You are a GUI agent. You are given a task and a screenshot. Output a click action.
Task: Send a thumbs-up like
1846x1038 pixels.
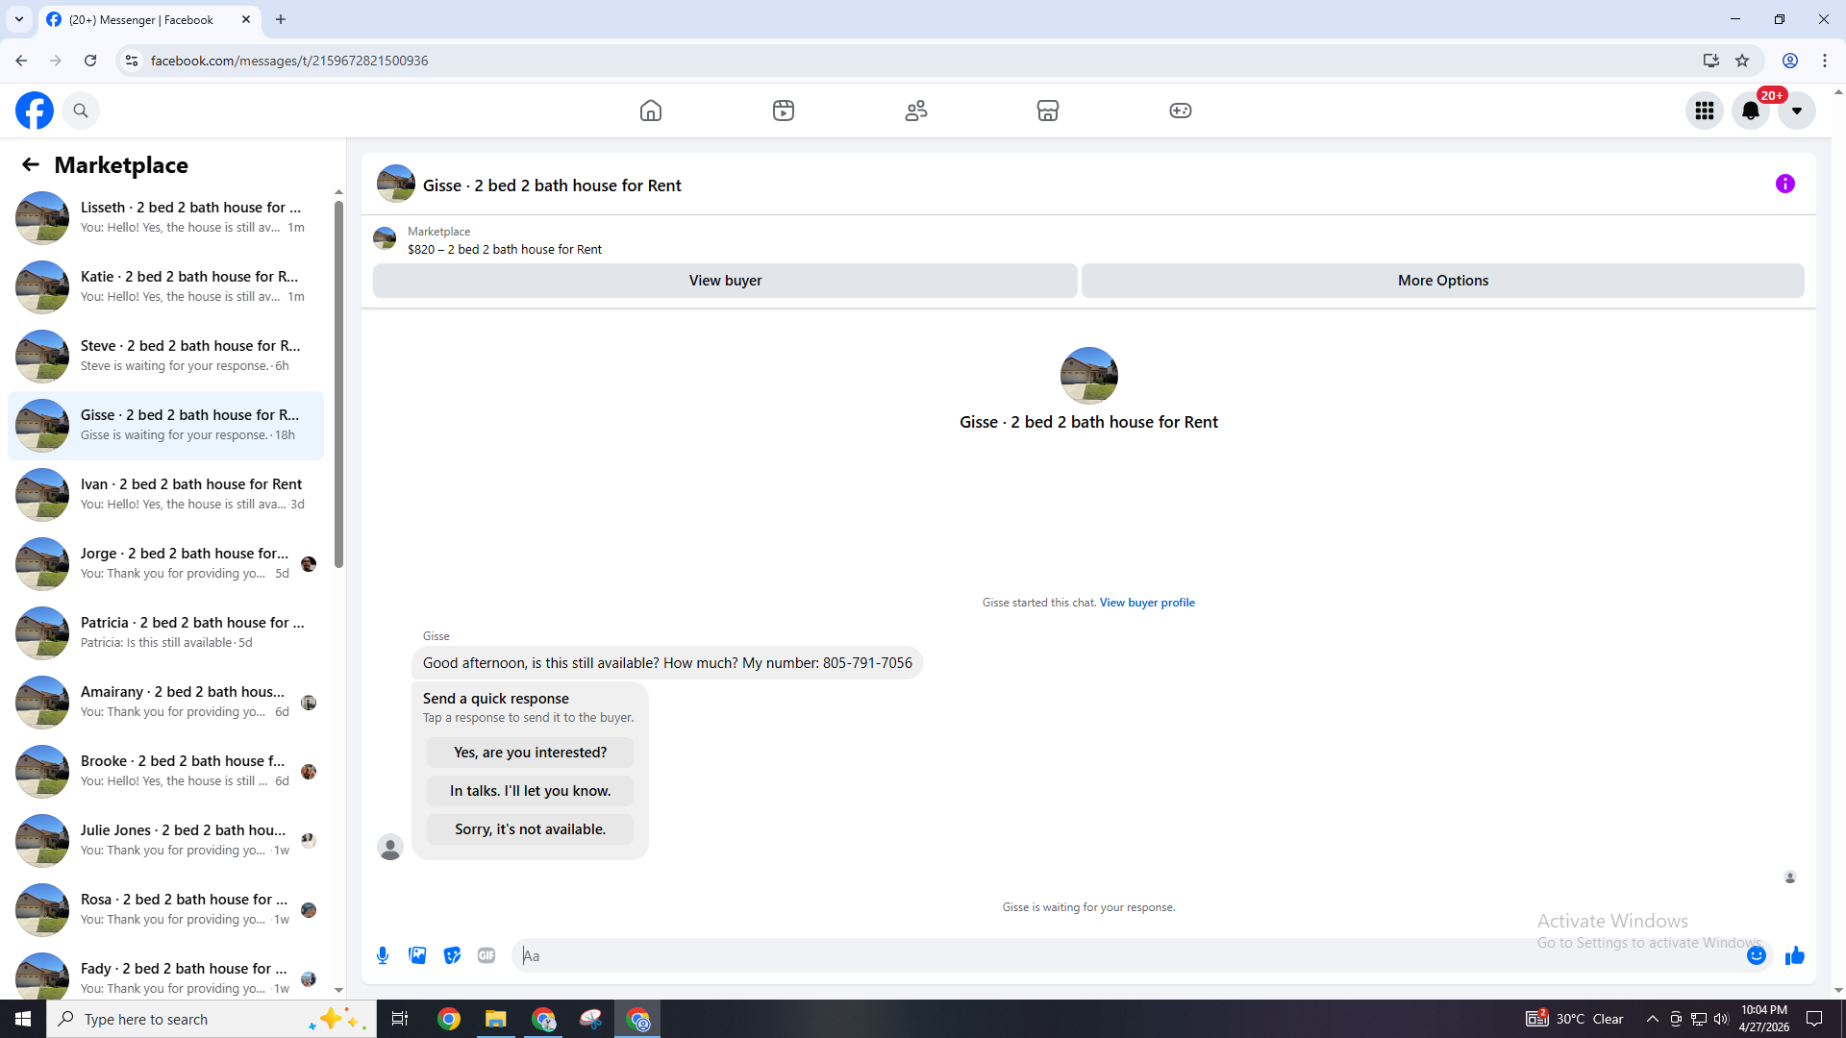(x=1794, y=955)
